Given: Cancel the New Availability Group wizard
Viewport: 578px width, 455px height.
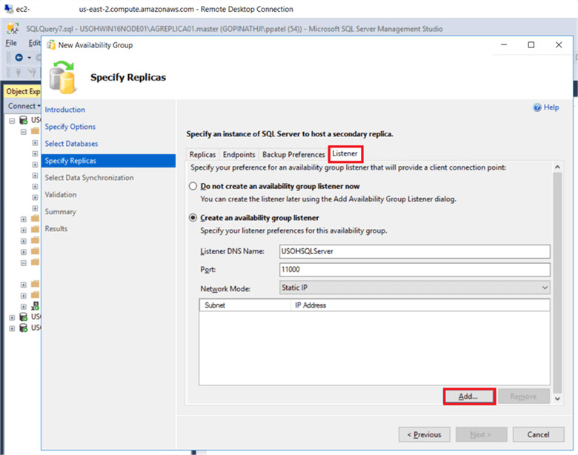Looking at the screenshot, I should [x=538, y=435].
